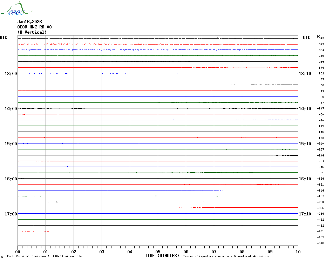Click the 16:00 hour label on left axis
Viewport: 326px width, 261px height.
point(11,179)
